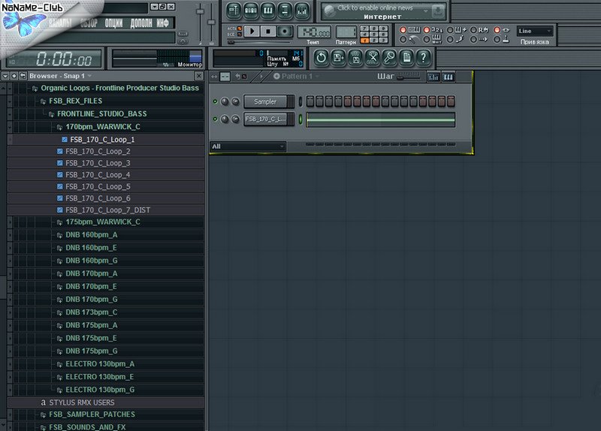This screenshot has width=601, height=431.
Task: Click the Record button in transport
Action: (285, 31)
